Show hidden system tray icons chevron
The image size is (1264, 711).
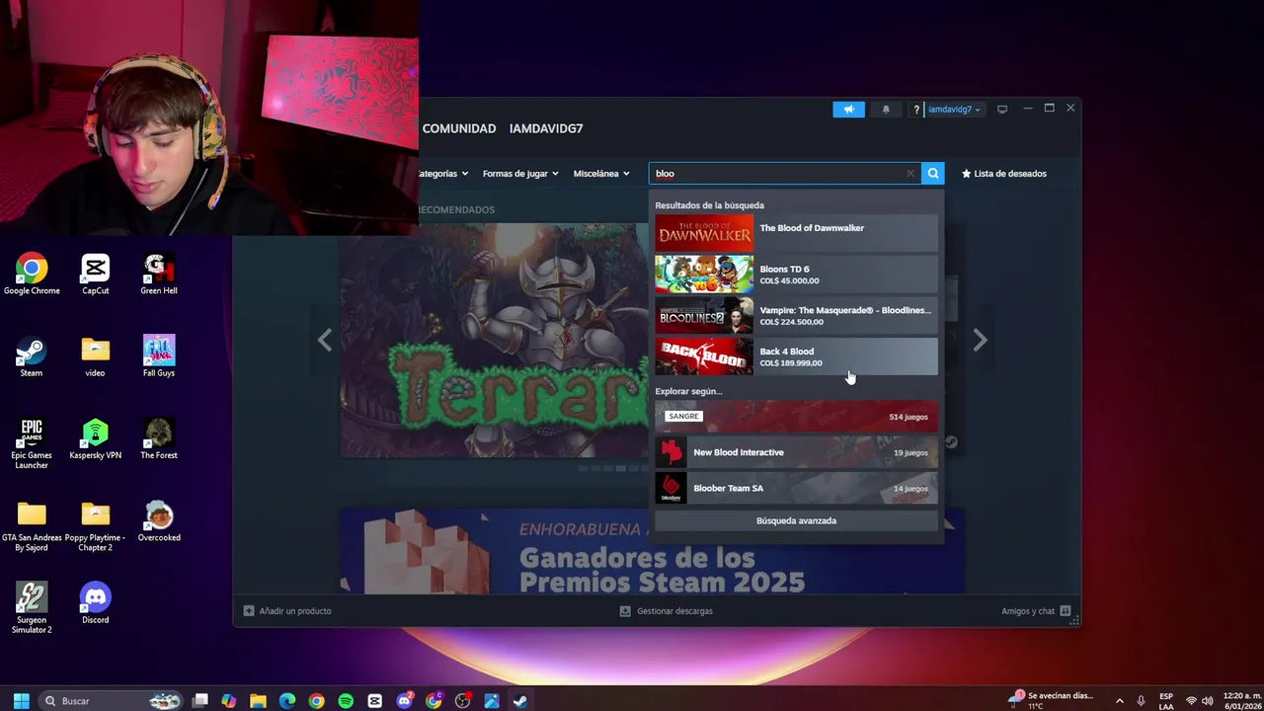click(x=1119, y=701)
